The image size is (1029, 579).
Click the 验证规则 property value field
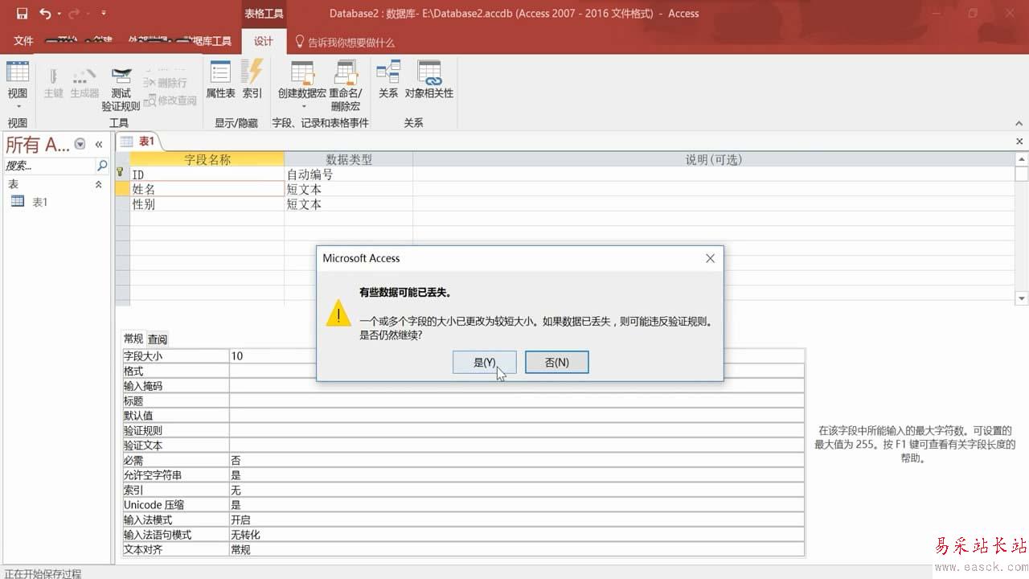pos(517,430)
